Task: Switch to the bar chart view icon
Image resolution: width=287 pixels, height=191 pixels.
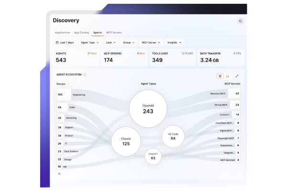Action: 228,76
